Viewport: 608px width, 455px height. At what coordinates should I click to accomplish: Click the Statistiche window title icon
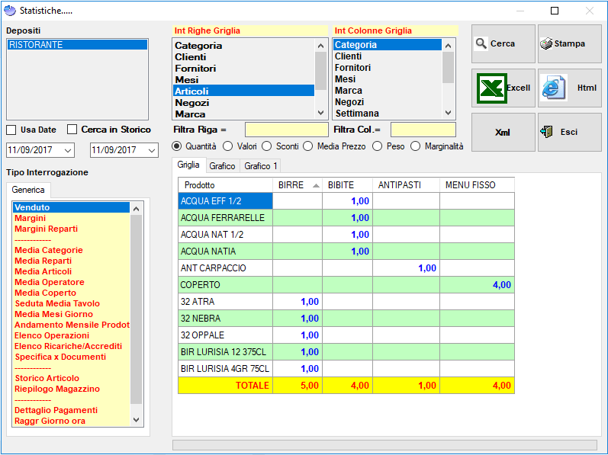(x=10, y=11)
